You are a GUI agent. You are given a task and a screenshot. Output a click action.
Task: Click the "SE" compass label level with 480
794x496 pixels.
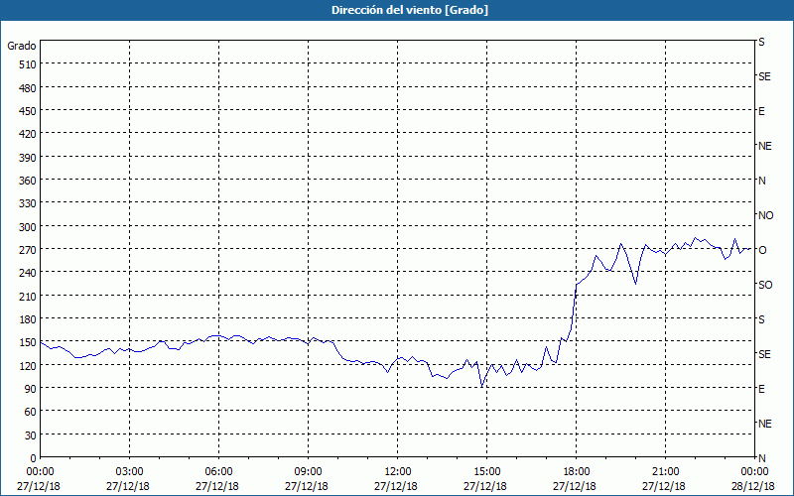(764, 76)
